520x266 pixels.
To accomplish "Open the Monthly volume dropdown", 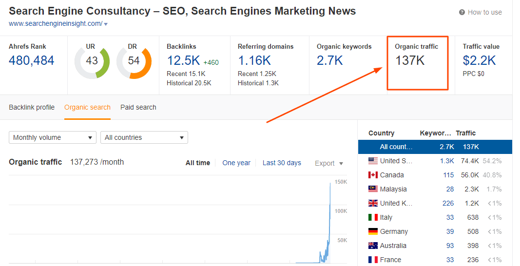I will [x=53, y=137].
